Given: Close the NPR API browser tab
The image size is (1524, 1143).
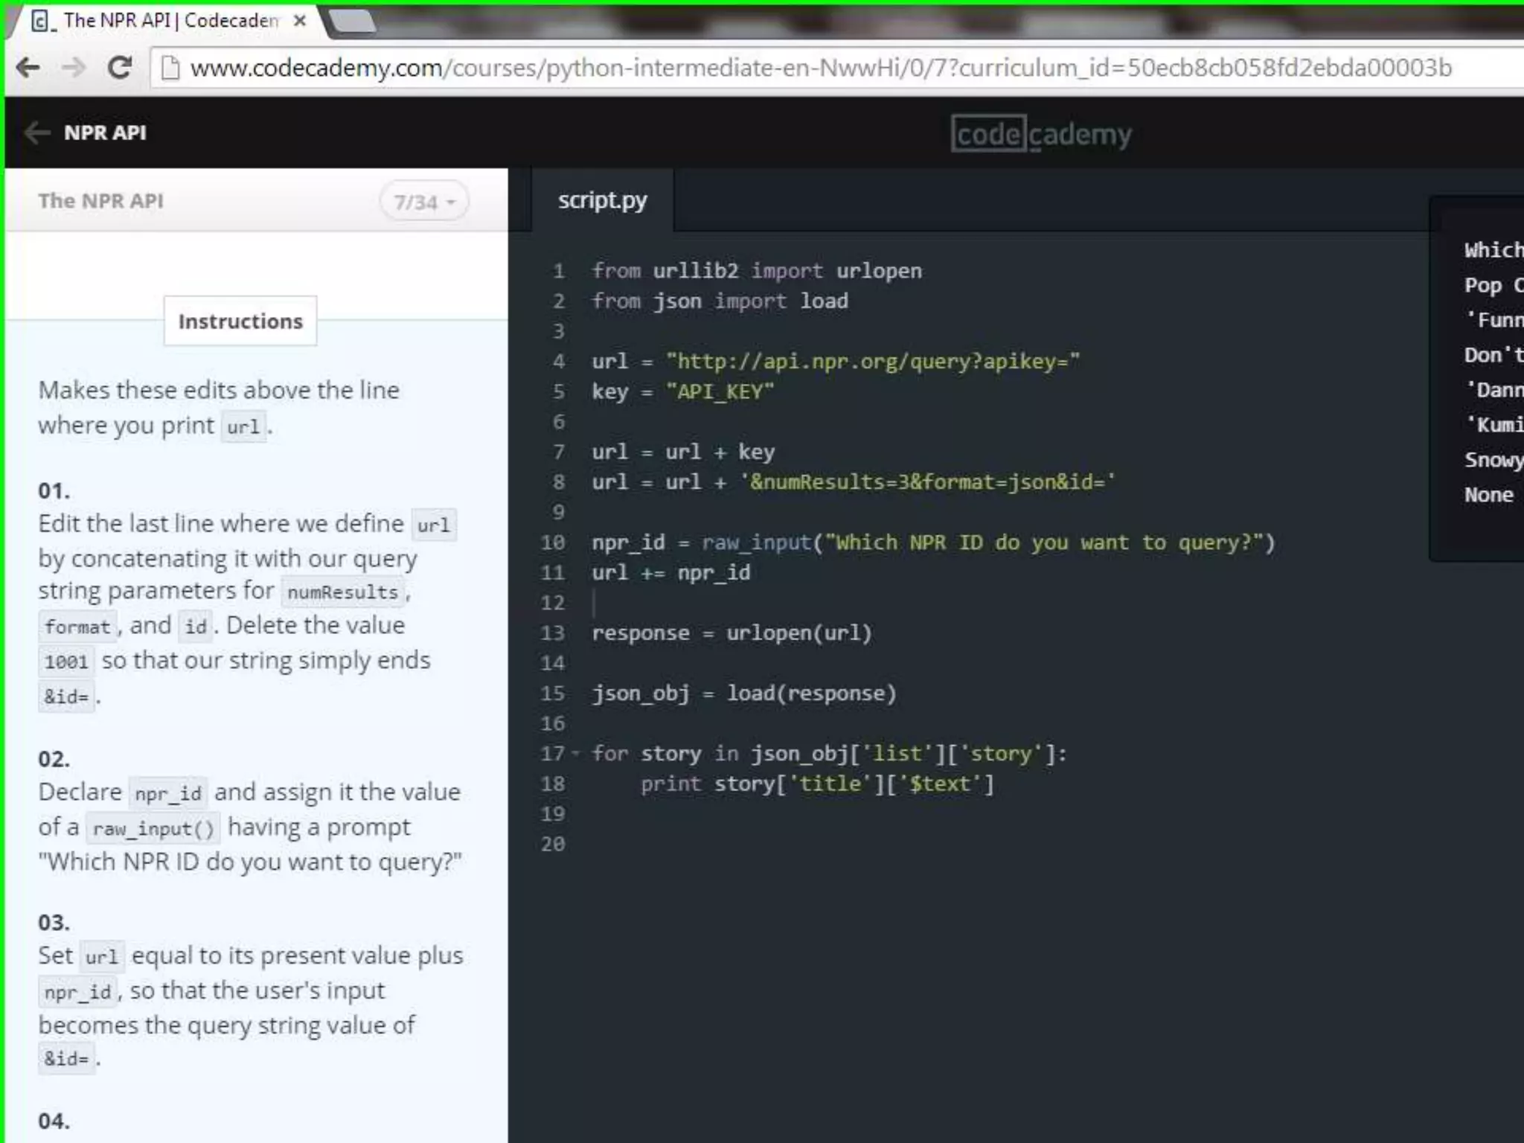Looking at the screenshot, I should [300, 21].
